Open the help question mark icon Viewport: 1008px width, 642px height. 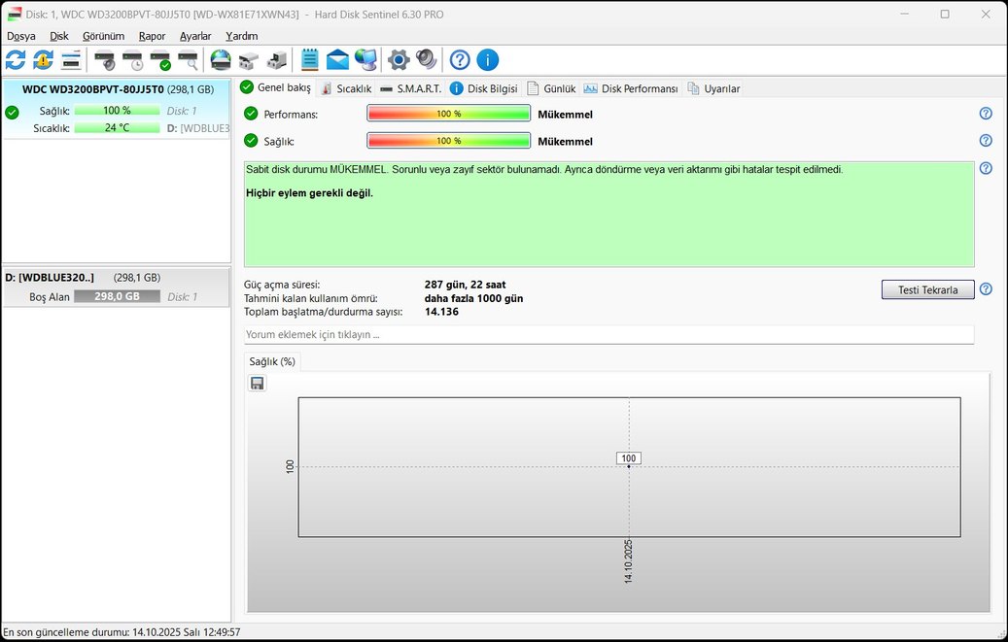coord(459,59)
